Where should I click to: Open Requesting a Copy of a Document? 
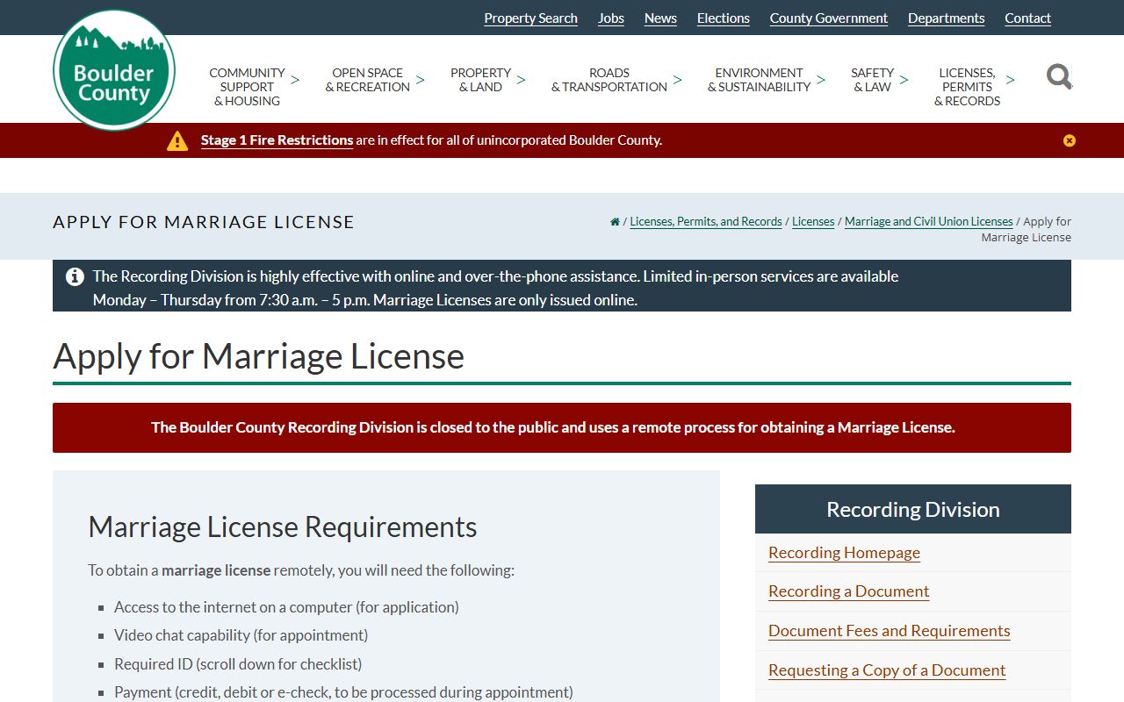pos(887,670)
